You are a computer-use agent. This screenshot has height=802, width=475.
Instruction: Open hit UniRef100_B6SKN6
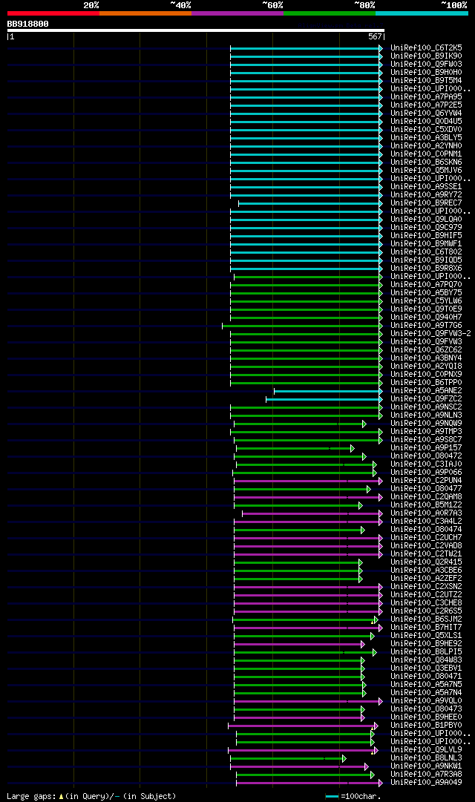(426, 162)
